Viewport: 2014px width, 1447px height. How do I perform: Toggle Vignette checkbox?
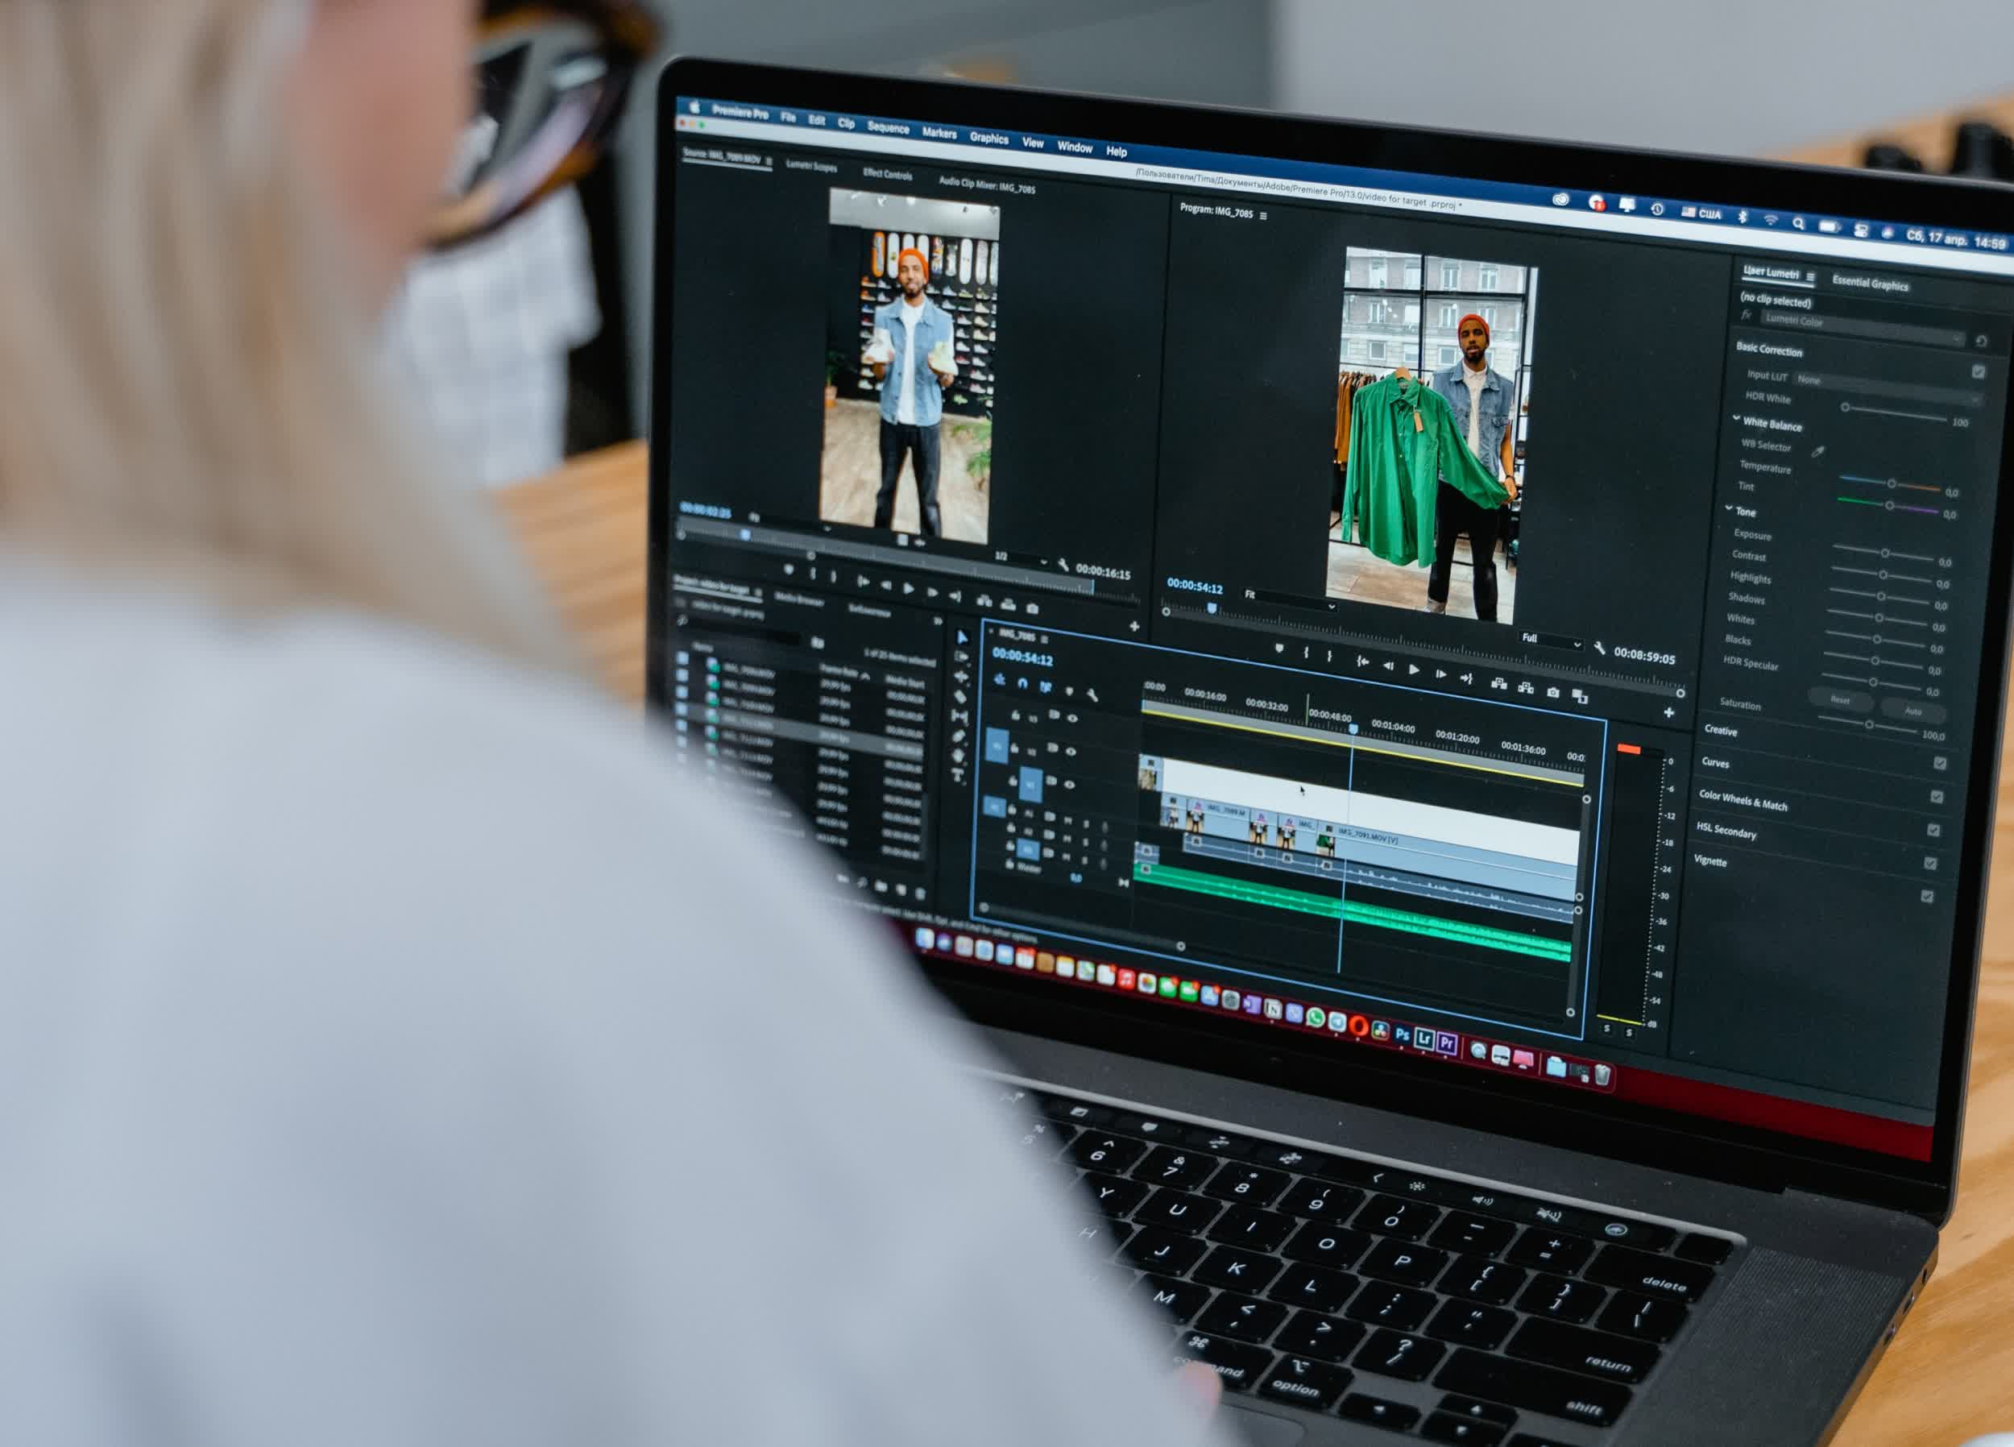pos(1926,896)
